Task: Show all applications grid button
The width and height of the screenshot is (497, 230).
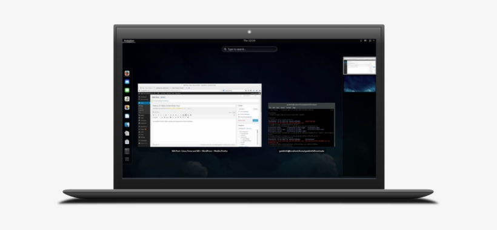Action: pyautogui.click(x=127, y=159)
